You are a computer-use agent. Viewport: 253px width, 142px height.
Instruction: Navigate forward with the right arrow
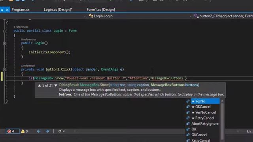click(x=47, y=131)
